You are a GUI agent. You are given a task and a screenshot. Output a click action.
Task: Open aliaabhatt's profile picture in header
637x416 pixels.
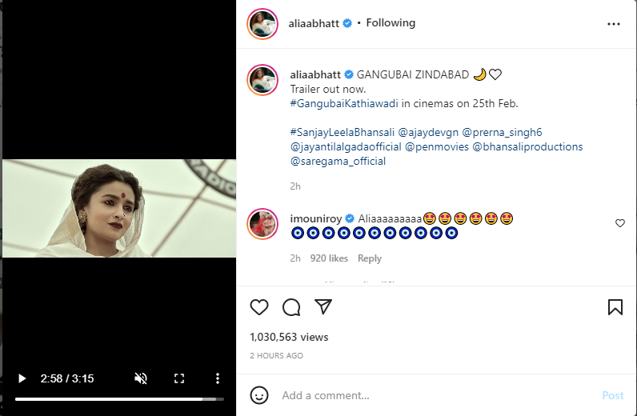pos(262,24)
